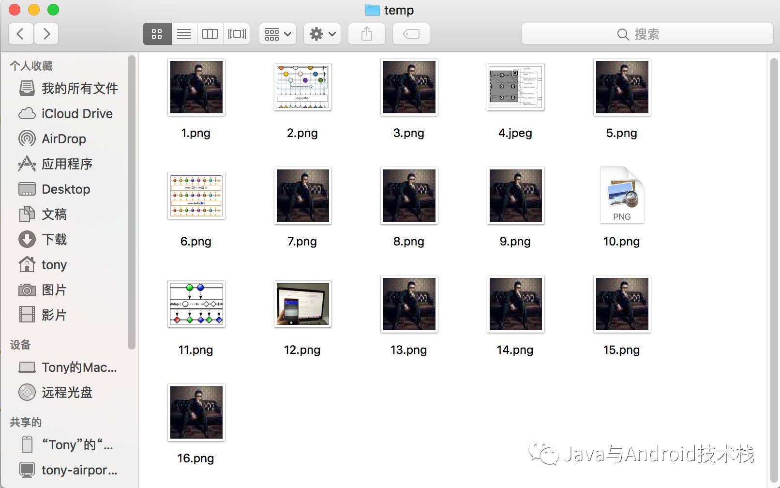This screenshot has width=780, height=488.
Task: Select iCloud Drive in sidebar
Action: [x=69, y=113]
